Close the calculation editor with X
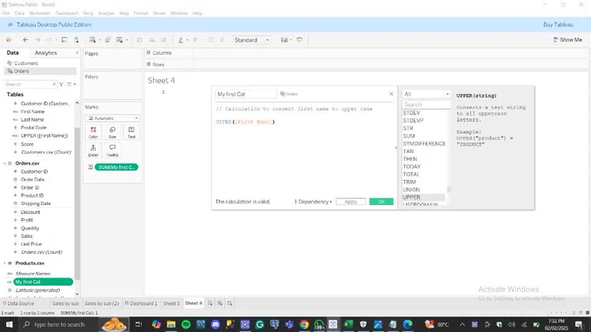Screen dimensions: 591x332 [391, 94]
